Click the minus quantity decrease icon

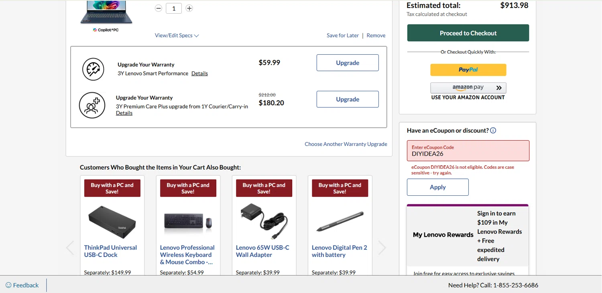click(x=159, y=8)
